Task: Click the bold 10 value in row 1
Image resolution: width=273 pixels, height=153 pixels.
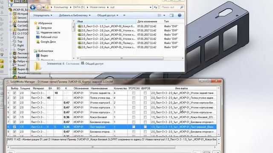Action: coord(56,93)
